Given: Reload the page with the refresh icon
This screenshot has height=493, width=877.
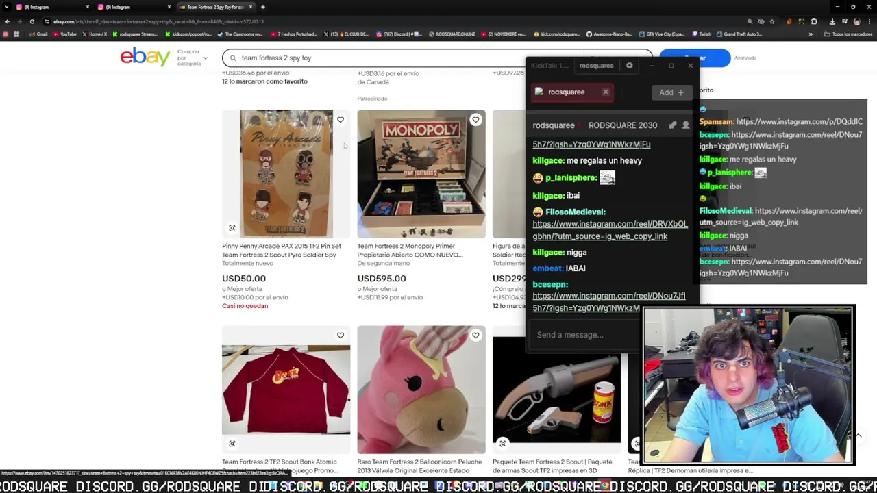Looking at the screenshot, I should click(x=32, y=21).
